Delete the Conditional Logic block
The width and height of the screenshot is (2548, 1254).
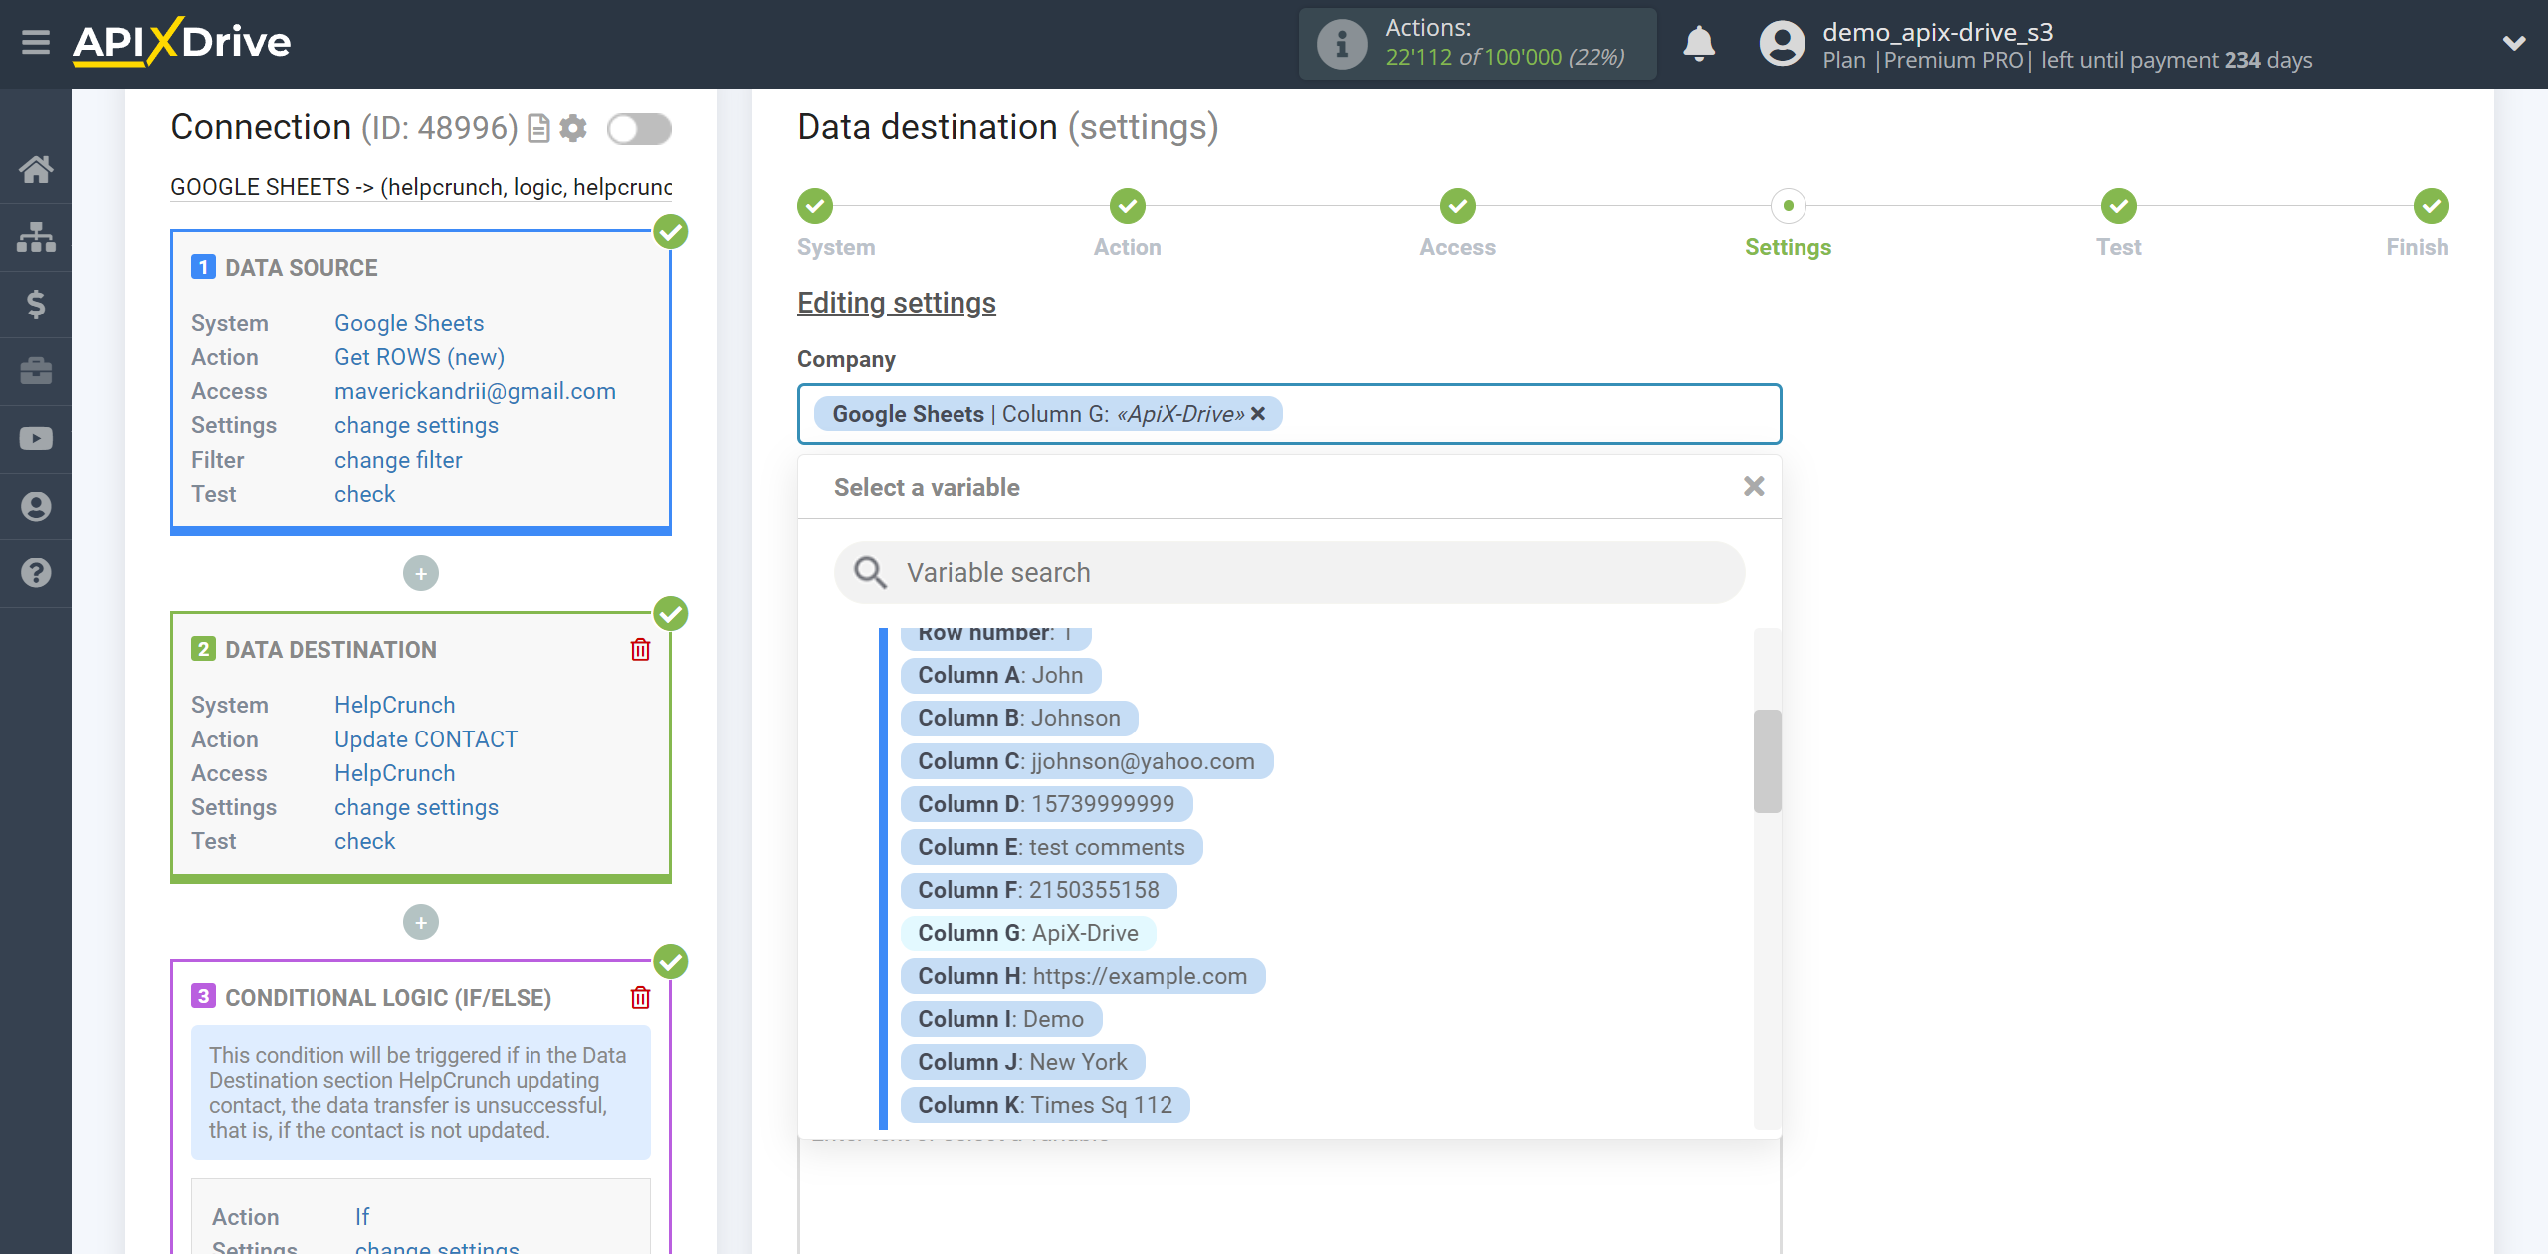click(640, 998)
